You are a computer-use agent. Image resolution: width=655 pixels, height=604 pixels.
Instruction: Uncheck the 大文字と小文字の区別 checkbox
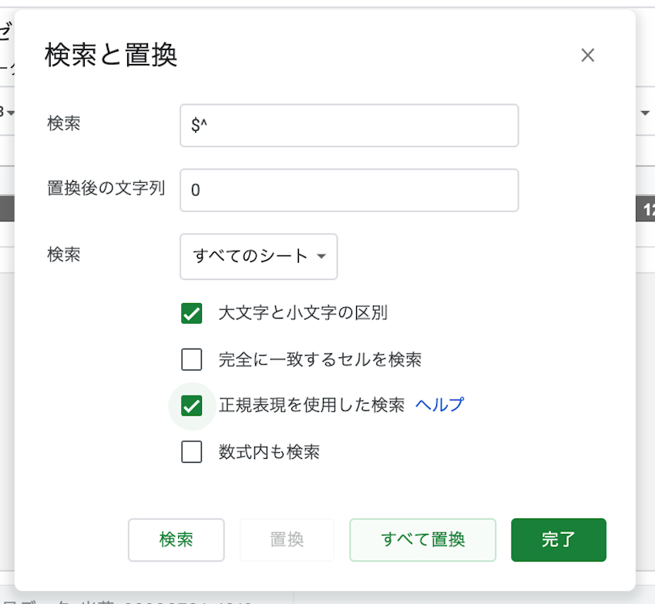pos(191,313)
